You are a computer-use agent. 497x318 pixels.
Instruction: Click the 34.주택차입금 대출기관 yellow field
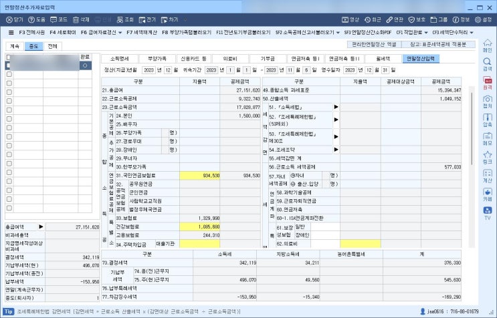pyautogui.click(x=200, y=244)
